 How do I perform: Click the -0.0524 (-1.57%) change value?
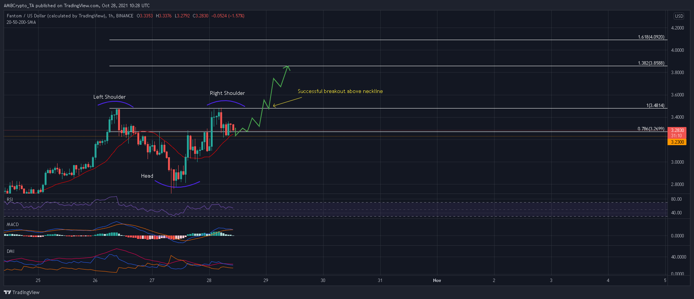point(228,16)
